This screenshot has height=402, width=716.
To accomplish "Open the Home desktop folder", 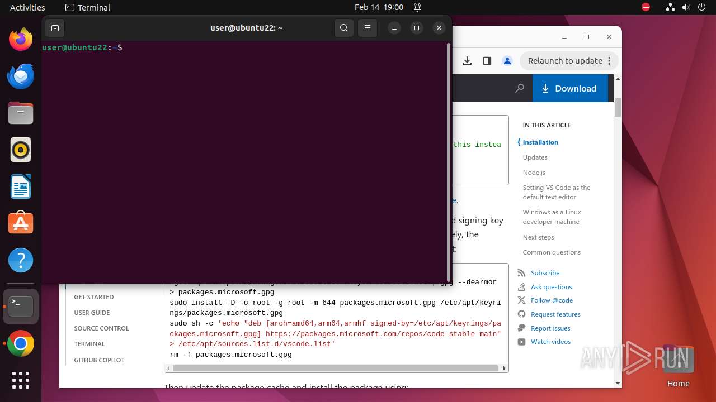I will (x=678, y=366).
